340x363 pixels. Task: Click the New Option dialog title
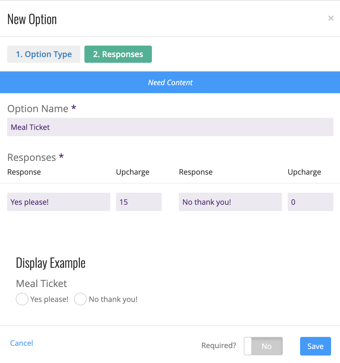click(32, 19)
